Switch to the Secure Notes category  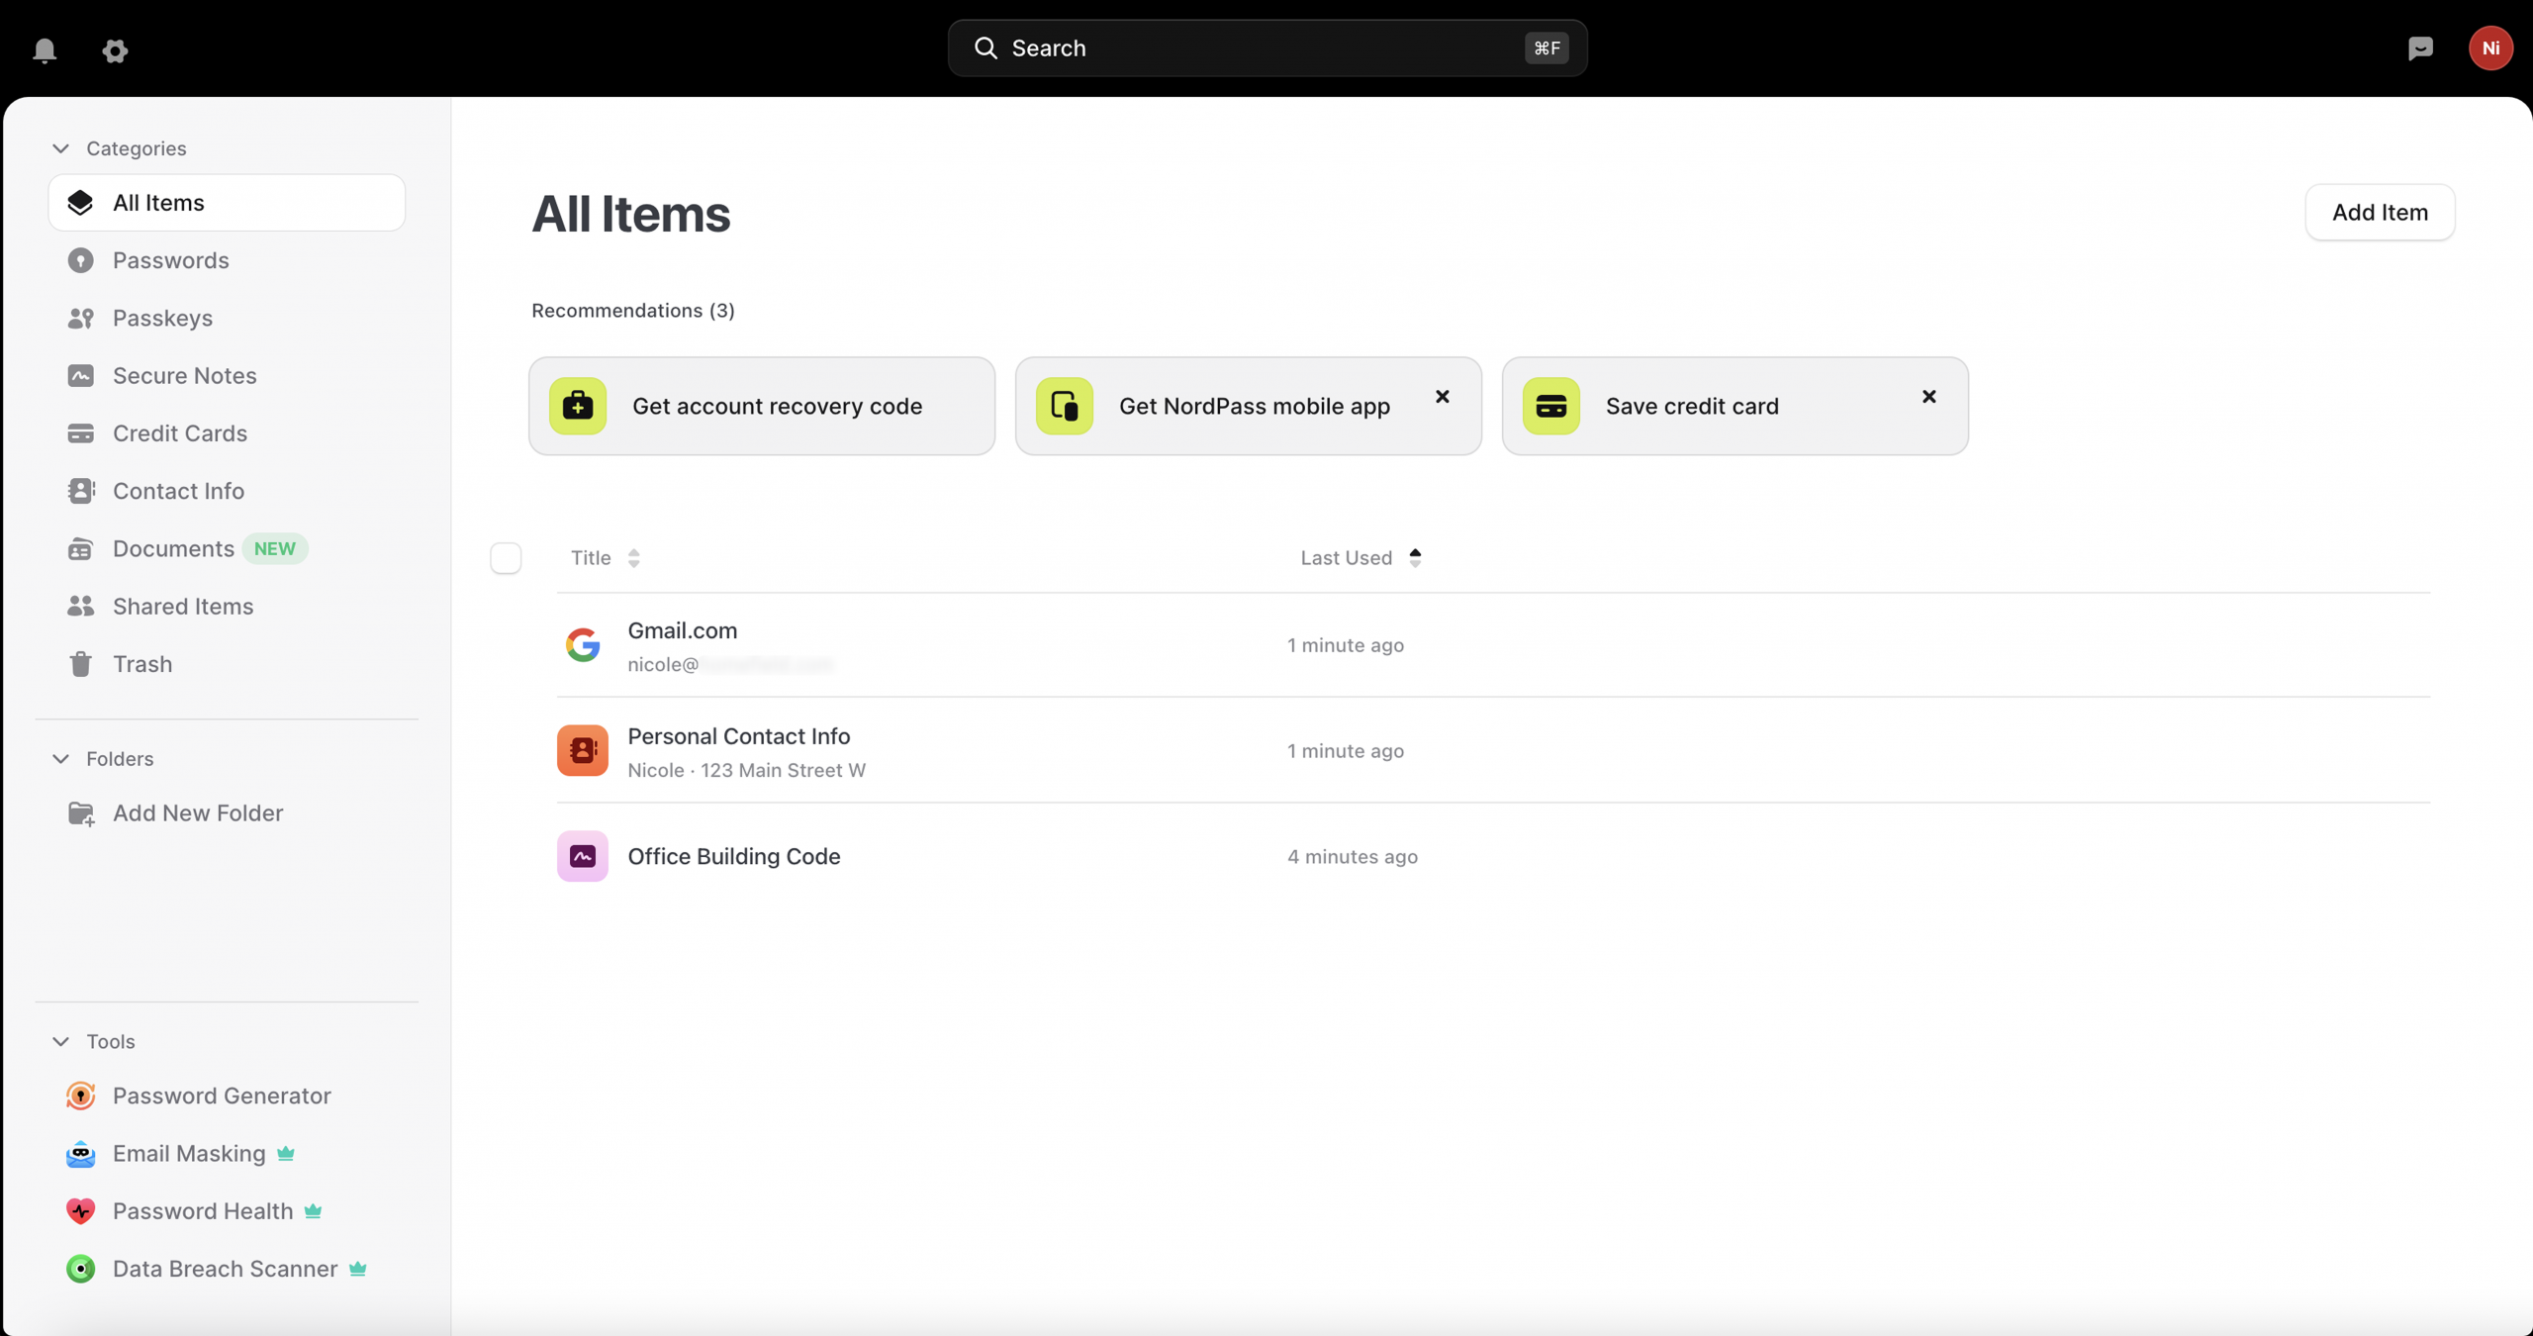coord(184,376)
